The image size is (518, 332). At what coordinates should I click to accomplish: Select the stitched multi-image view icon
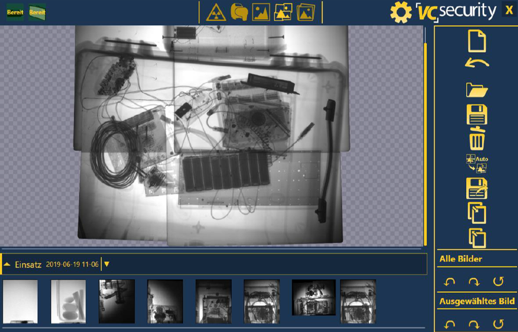tap(283, 12)
